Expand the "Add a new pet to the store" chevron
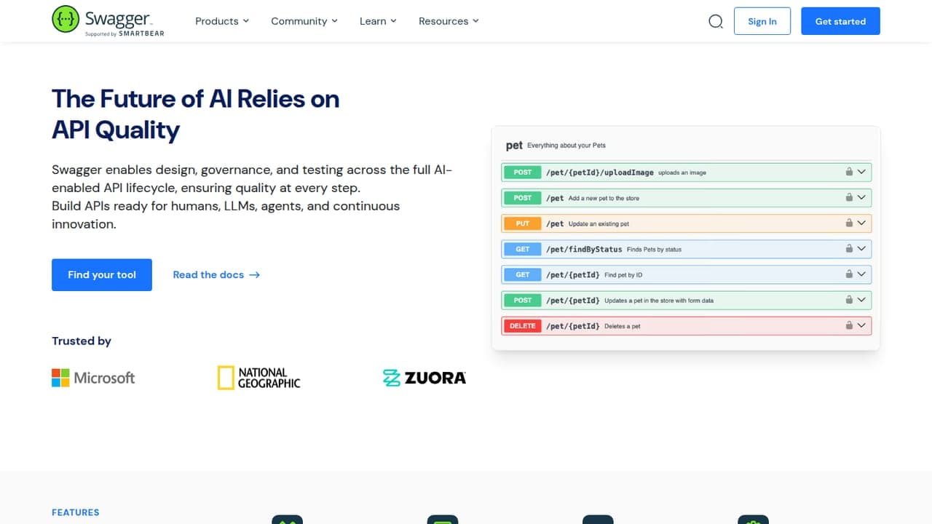 pos(861,198)
